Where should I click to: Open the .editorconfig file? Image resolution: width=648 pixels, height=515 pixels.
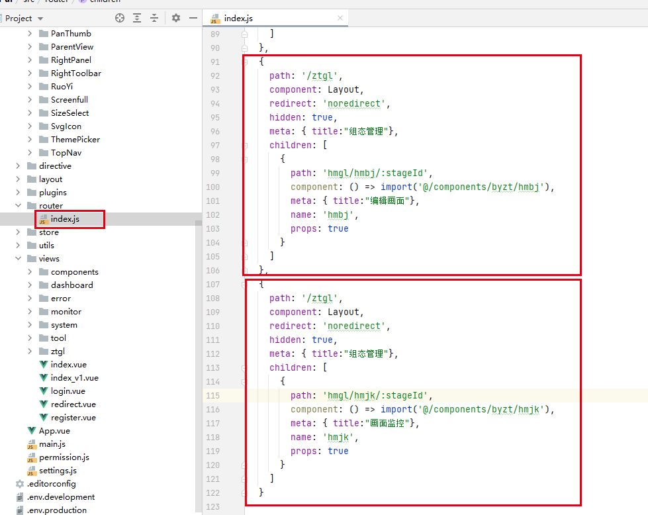point(50,484)
